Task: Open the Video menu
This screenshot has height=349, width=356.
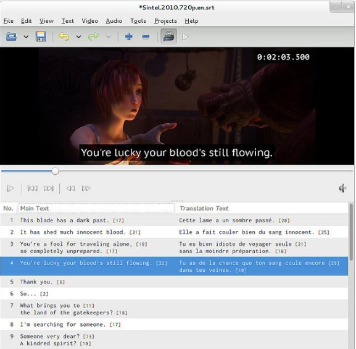Action: click(90, 21)
